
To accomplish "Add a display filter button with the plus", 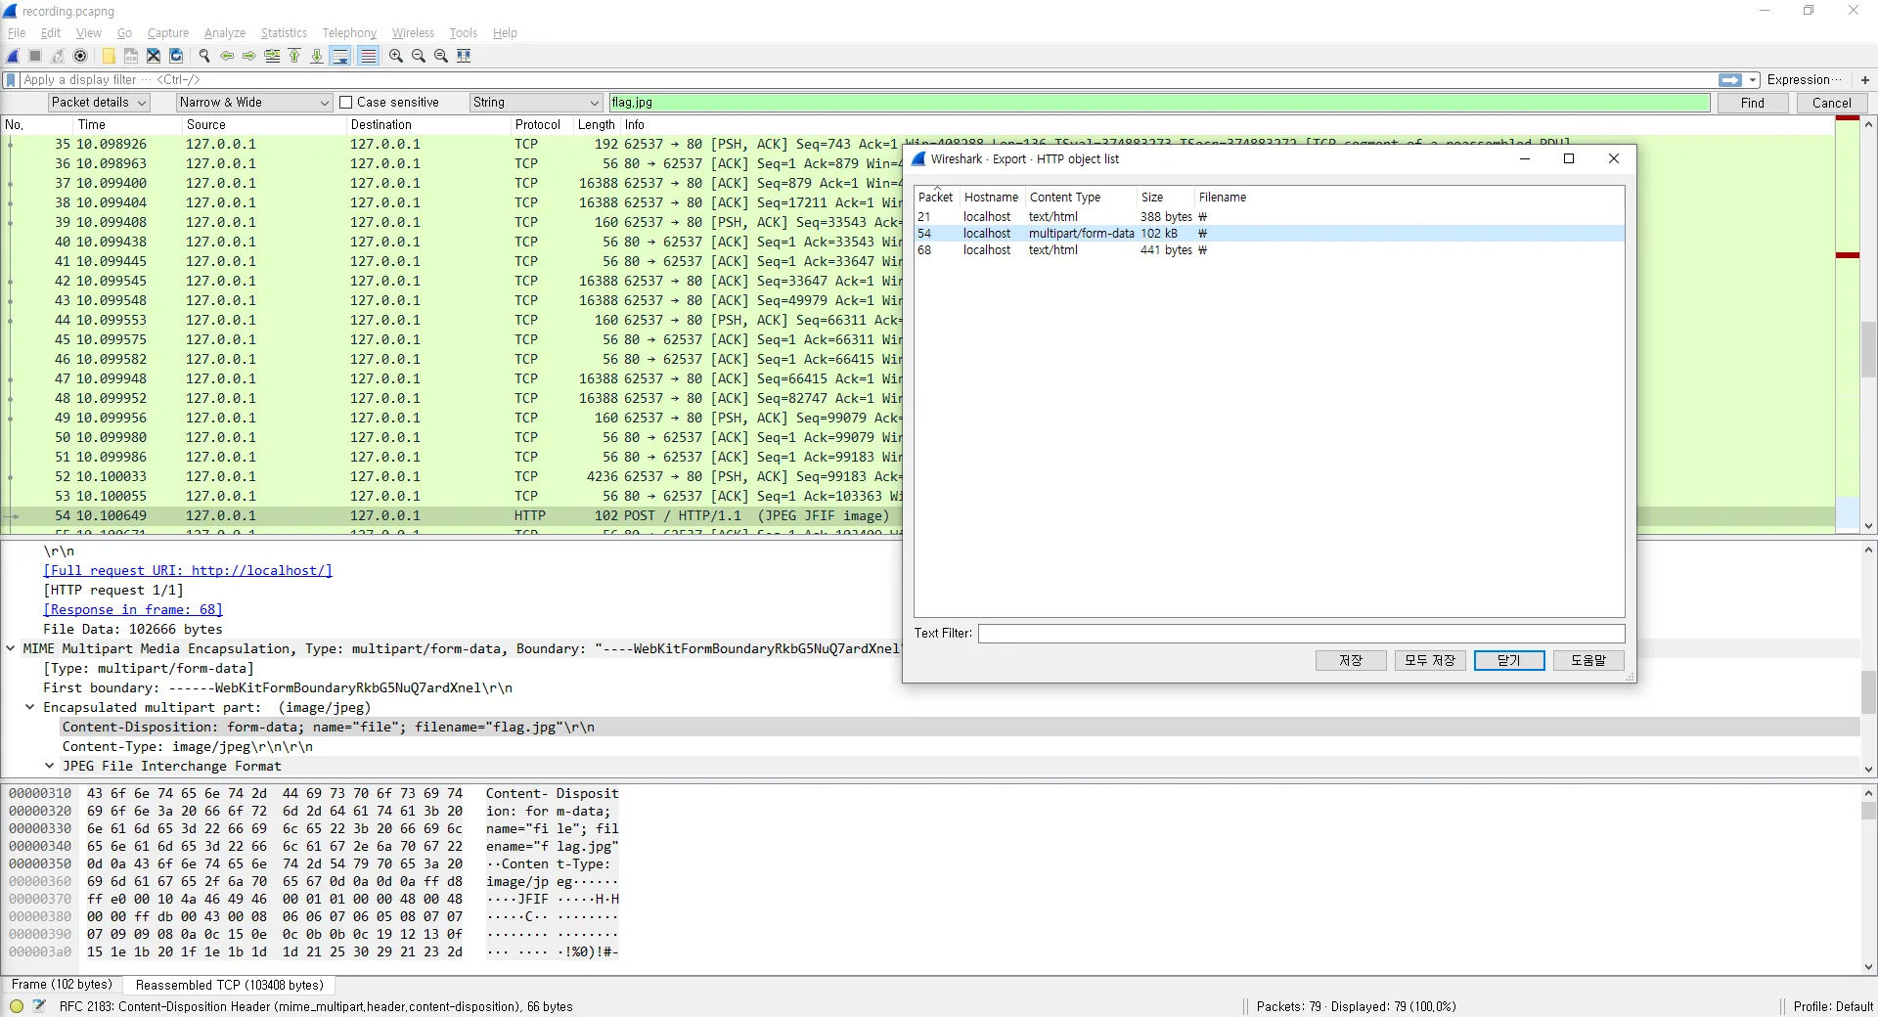I will (1865, 80).
